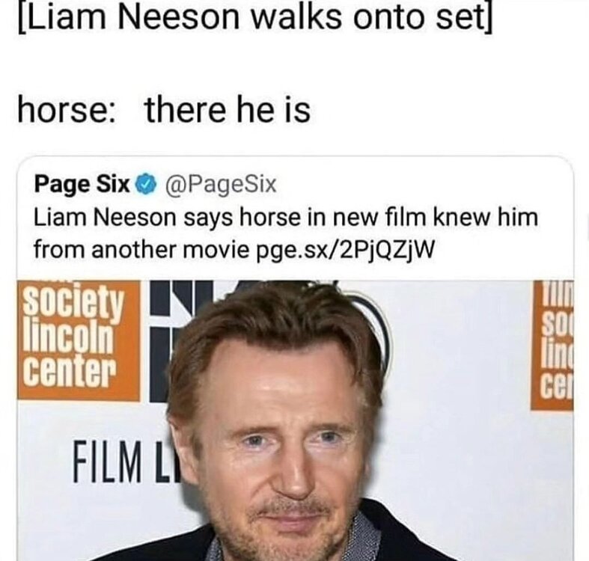
Task: Open the Page Six profile name
Action: pyautogui.click(x=82, y=185)
